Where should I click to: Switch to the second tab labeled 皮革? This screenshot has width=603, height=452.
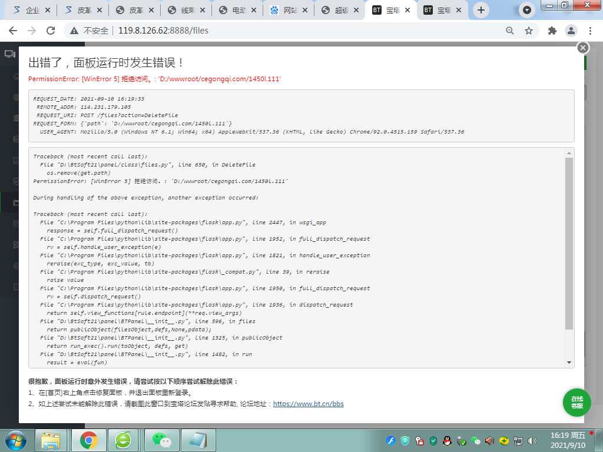tap(134, 11)
